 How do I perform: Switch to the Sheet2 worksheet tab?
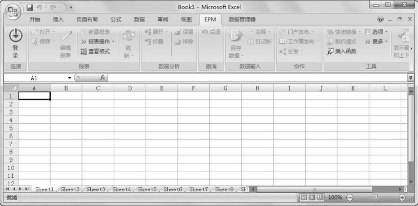click(x=70, y=189)
